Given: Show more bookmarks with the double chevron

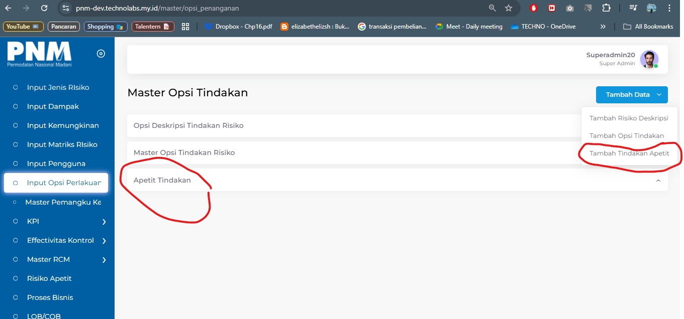Looking at the screenshot, I should (x=603, y=27).
